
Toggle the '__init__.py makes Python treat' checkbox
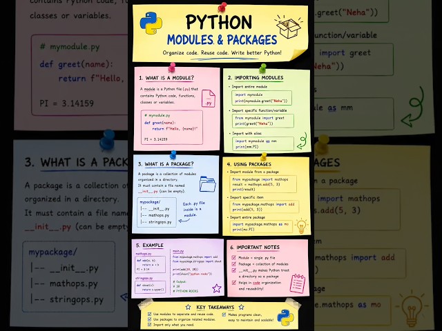point(233,270)
